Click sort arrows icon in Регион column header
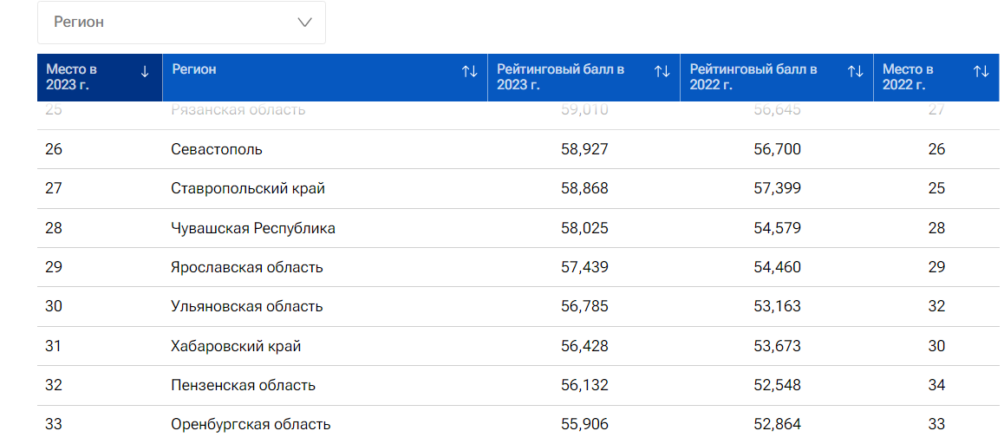This screenshot has width=1004, height=444. click(470, 72)
